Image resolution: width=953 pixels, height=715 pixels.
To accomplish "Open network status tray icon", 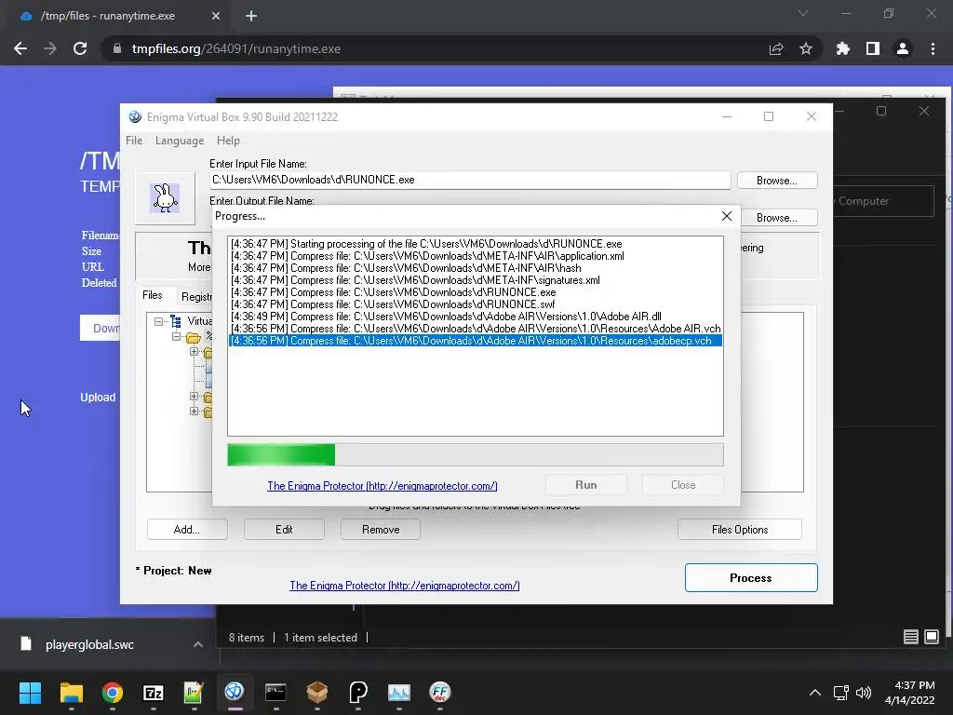I will click(841, 693).
